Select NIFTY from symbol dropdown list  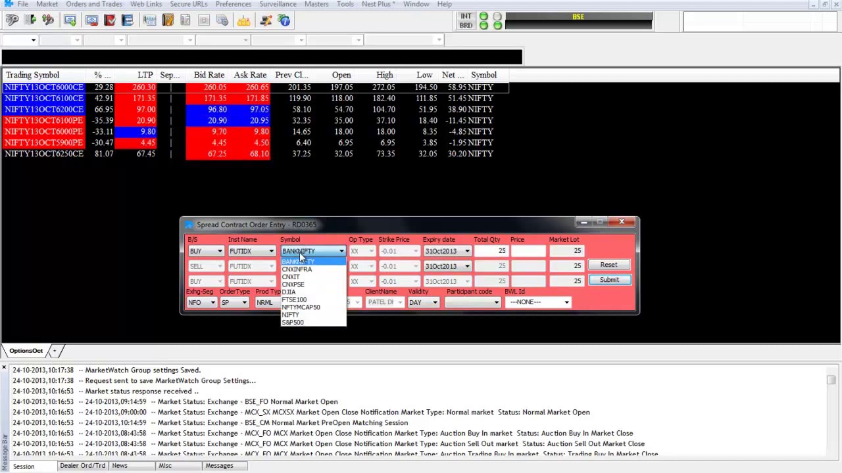tap(313, 315)
